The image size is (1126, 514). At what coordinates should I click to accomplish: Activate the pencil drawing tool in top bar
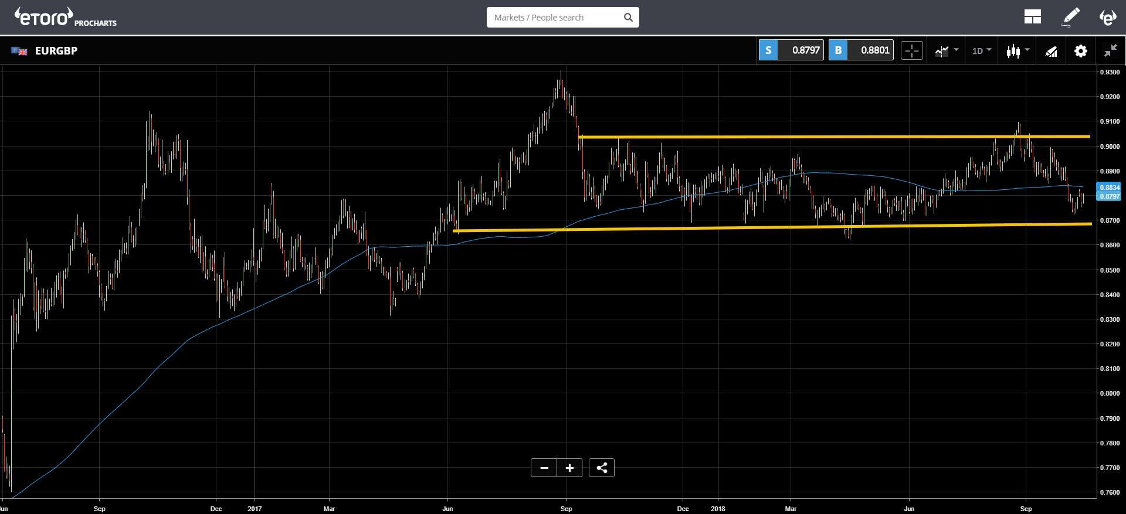[1071, 17]
